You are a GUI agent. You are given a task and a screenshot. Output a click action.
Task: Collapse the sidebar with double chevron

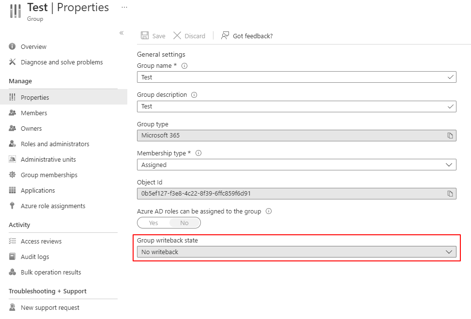[122, 33]
